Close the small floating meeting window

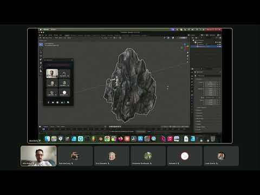pyautogui.click(x=72, y=60)
